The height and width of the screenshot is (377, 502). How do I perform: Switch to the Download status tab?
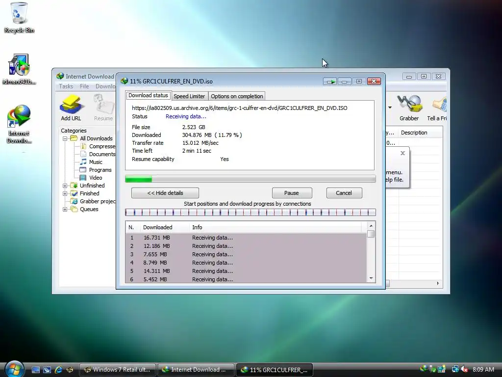tap(148, 96)
